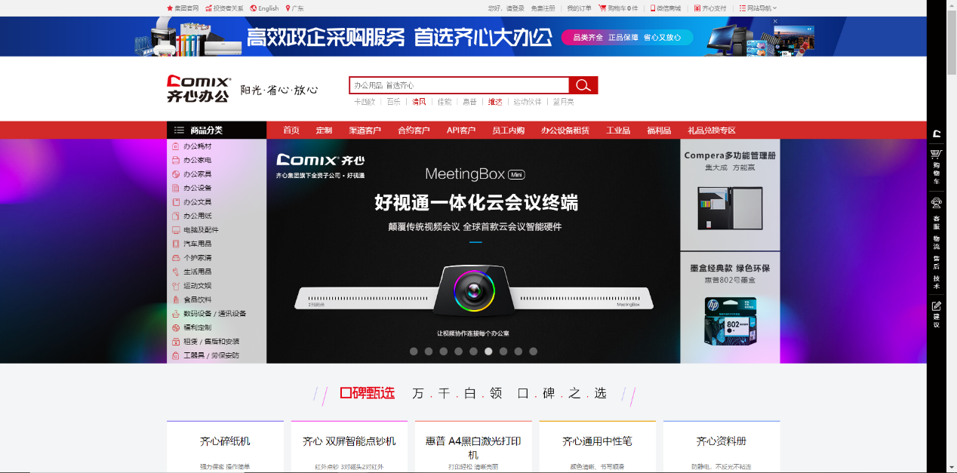This screenshot has width=957, height=473.
Task: Open the 投资者关系 link
Action: click(224, 8)
